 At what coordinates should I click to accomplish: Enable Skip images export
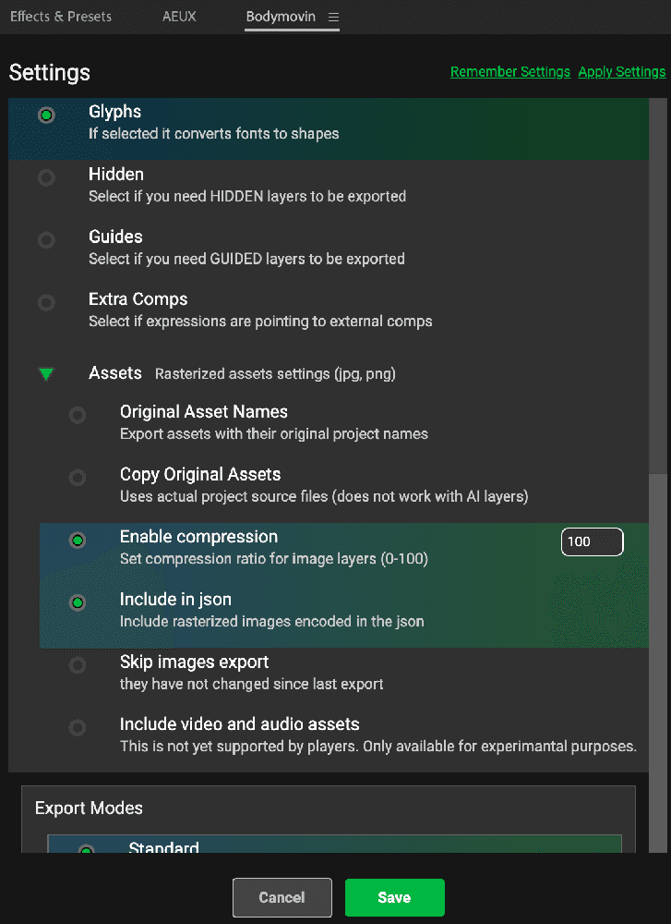78,665
